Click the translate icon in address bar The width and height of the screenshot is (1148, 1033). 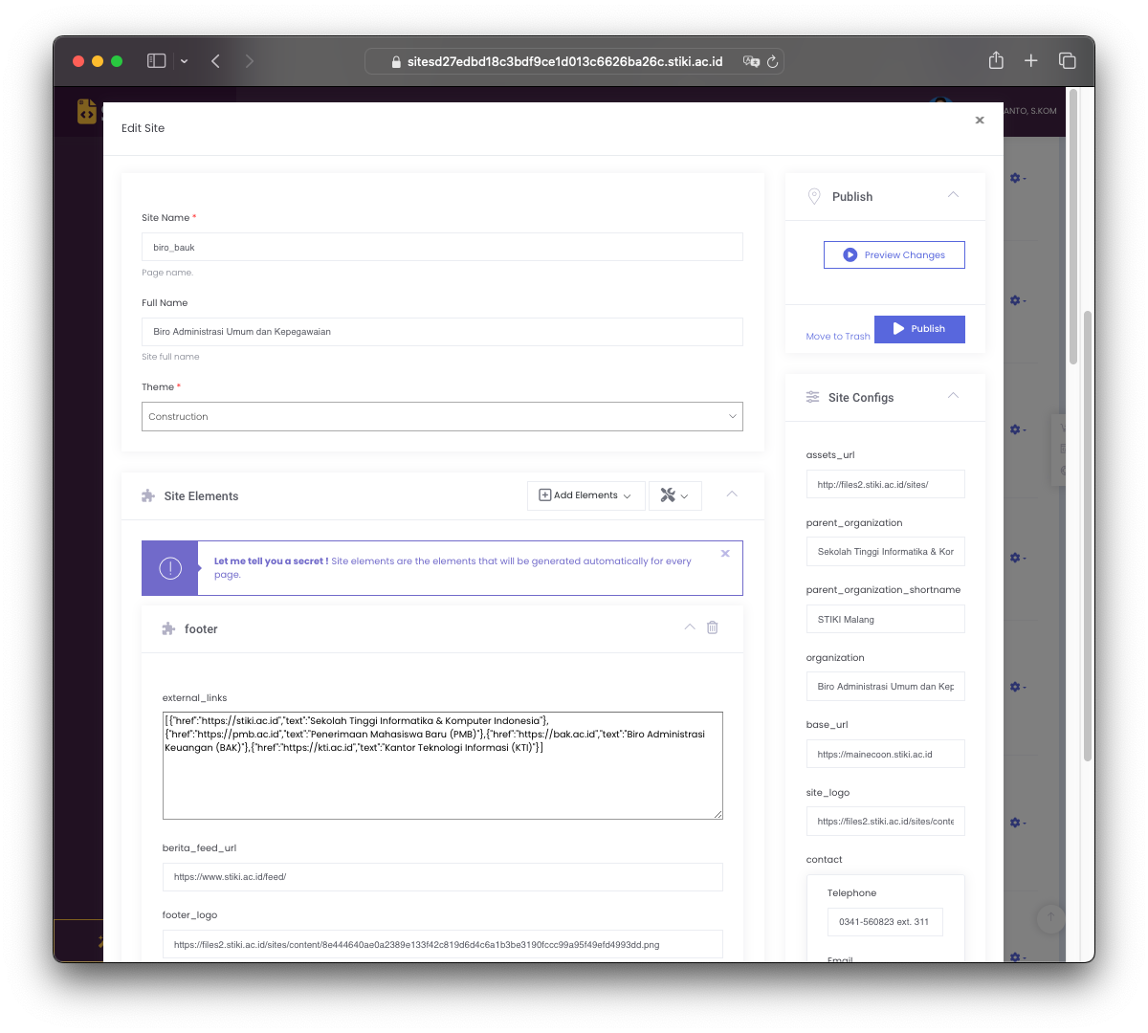point(751,61)
